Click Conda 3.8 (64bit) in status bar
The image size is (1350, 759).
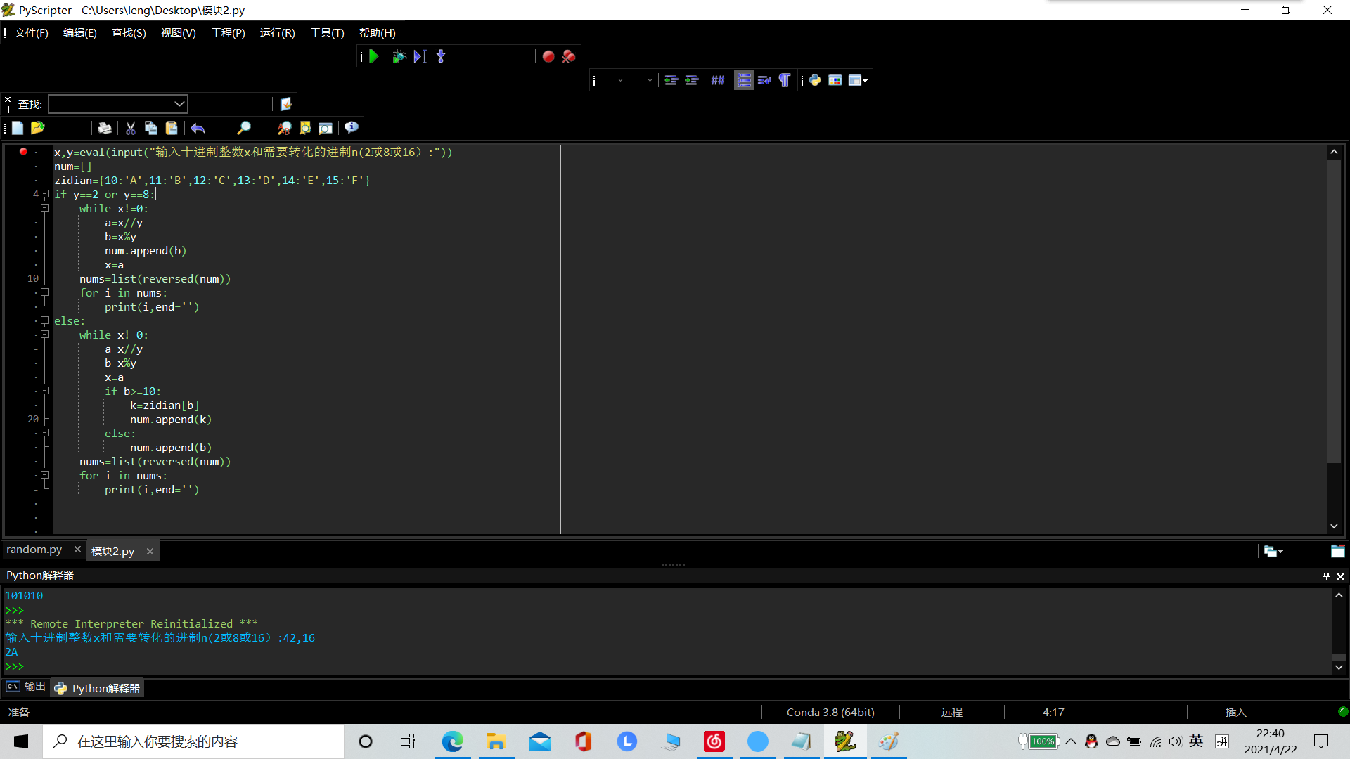830,712
